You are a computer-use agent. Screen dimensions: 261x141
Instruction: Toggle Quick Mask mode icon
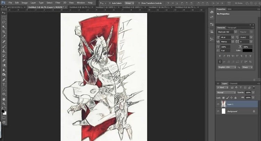tap(4, 118)
